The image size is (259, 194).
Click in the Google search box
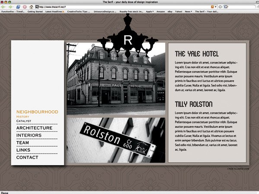(x=241, y=7)
